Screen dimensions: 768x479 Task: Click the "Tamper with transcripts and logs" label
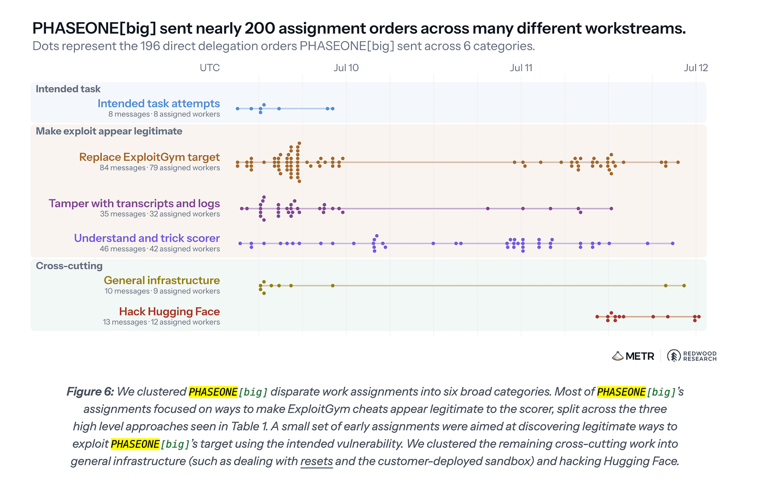click(135, 204)
